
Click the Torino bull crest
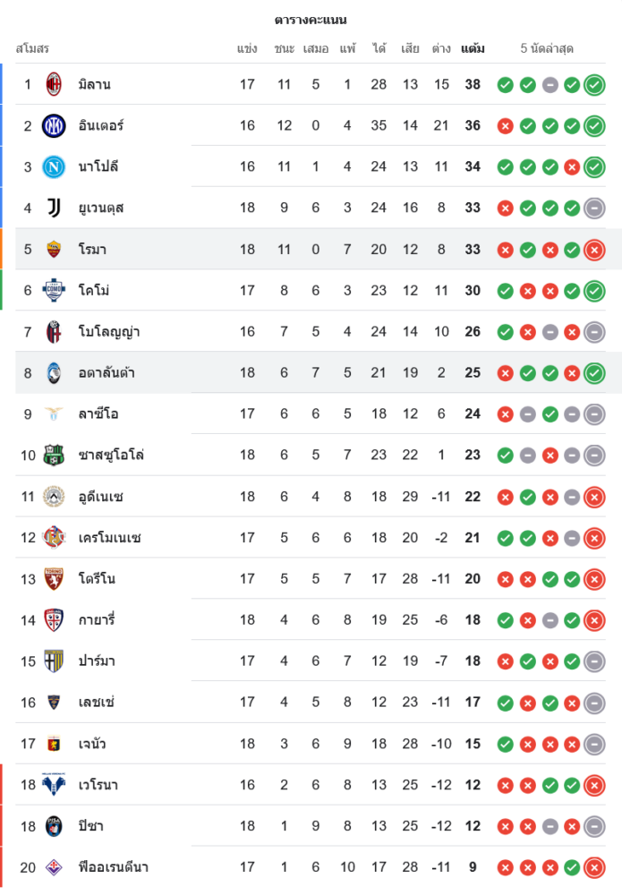[54, 578]
